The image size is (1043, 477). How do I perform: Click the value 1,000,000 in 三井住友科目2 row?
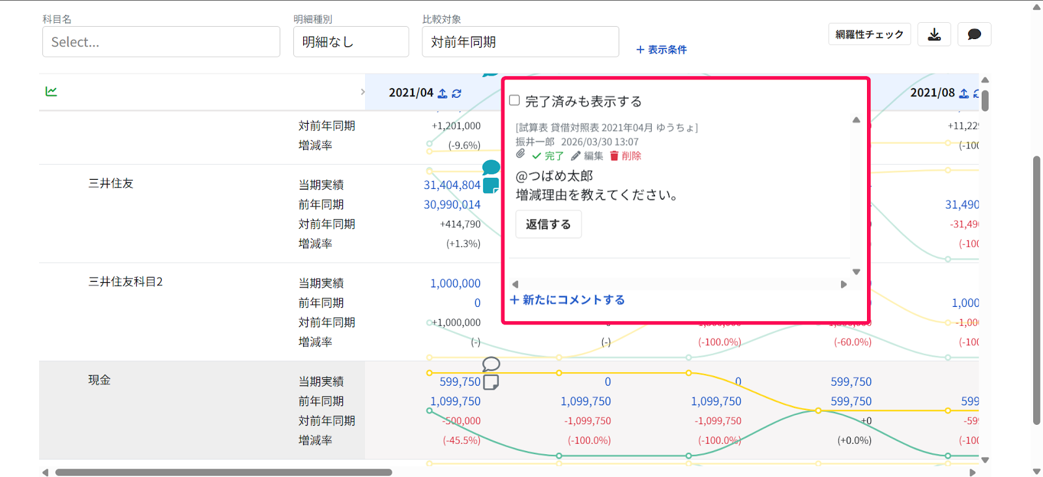(455, 283)
